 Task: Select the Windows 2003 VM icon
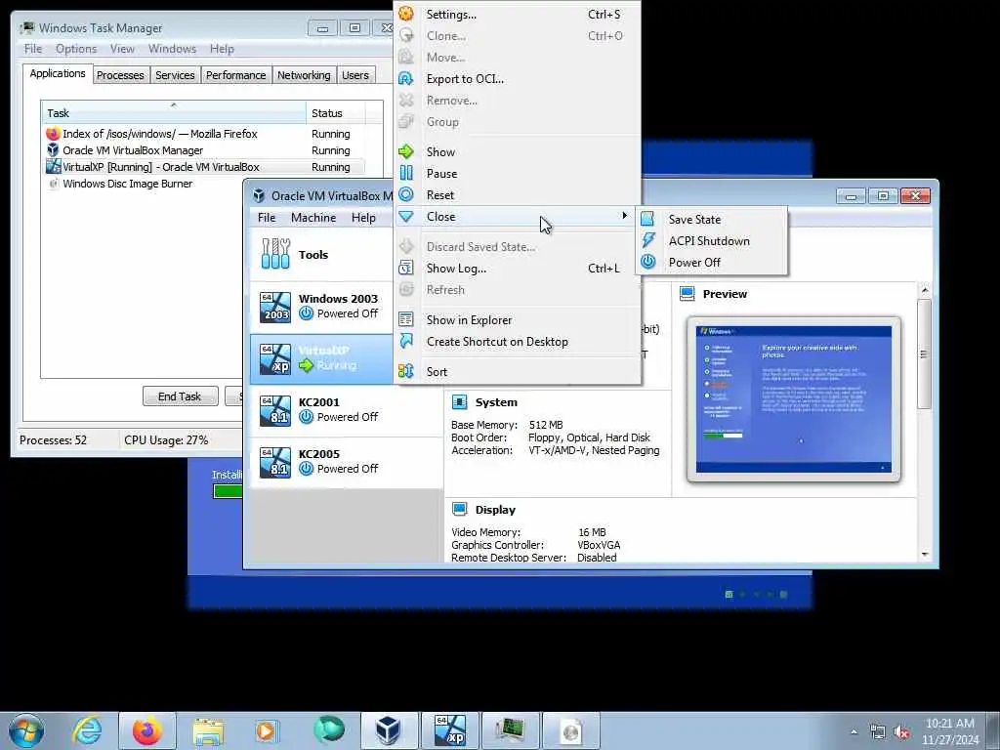(275, 307)
